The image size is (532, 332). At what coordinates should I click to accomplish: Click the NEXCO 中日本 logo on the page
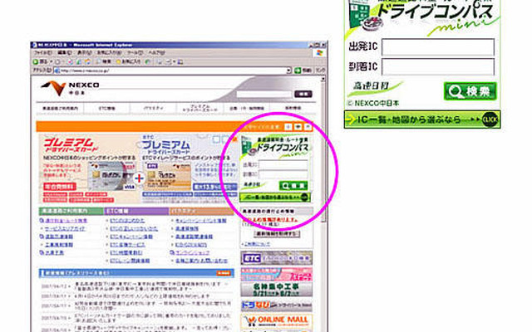pyautogui.click(x=70, y=88)
